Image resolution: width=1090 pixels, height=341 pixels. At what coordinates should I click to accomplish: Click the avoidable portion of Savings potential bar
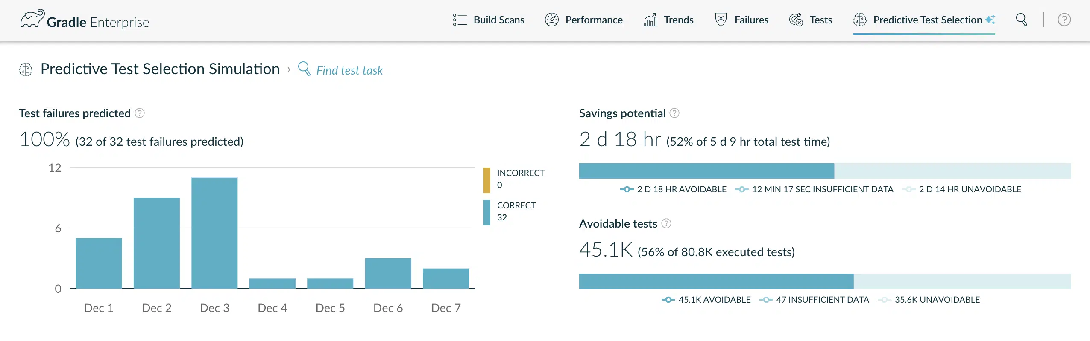tap(706, 171)
